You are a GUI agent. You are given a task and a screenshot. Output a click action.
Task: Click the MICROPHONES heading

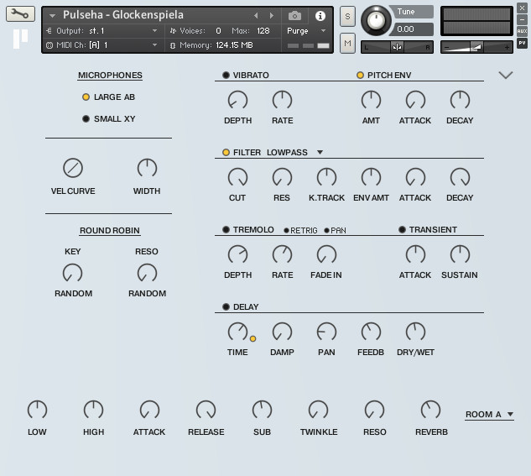point(110,76)
